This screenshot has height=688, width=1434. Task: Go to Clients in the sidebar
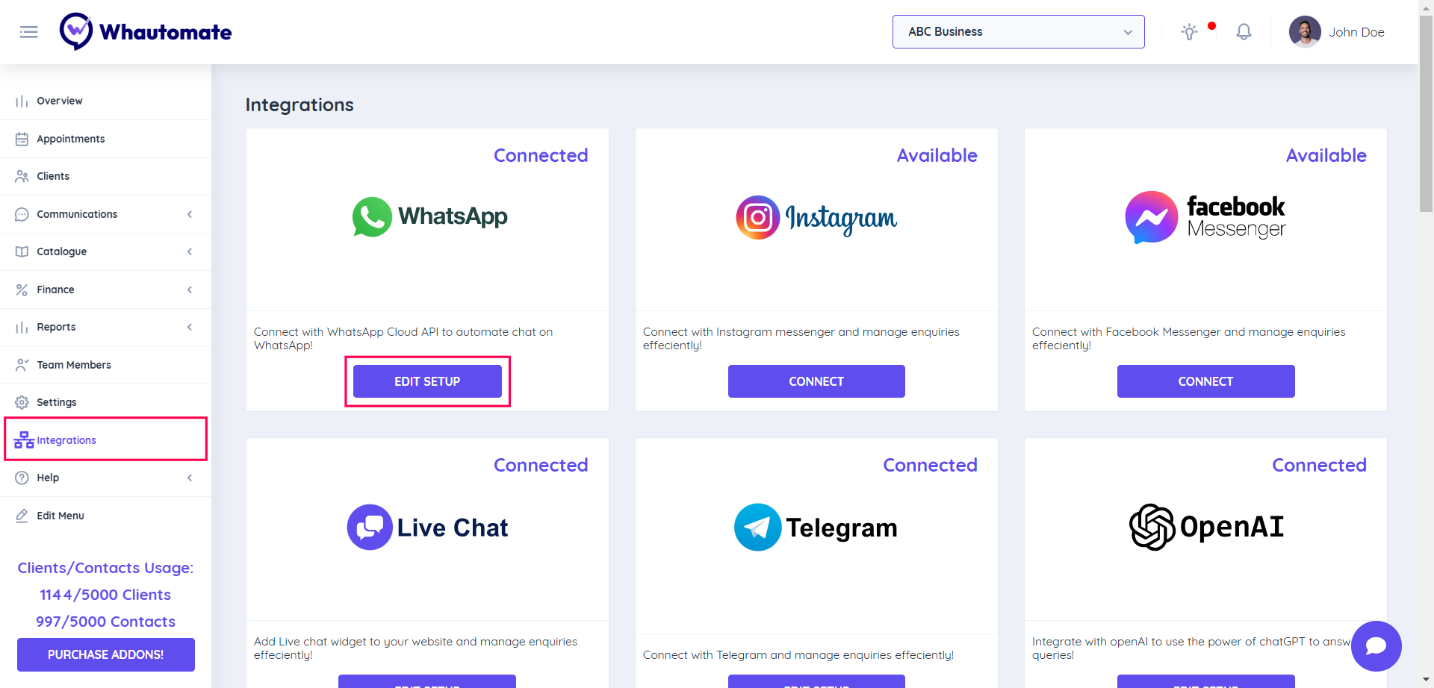pyautogui.click(x=53, y=177)
